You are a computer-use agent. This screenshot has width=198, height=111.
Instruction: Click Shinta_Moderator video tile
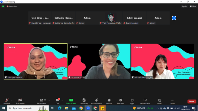[x=36, y=61]
